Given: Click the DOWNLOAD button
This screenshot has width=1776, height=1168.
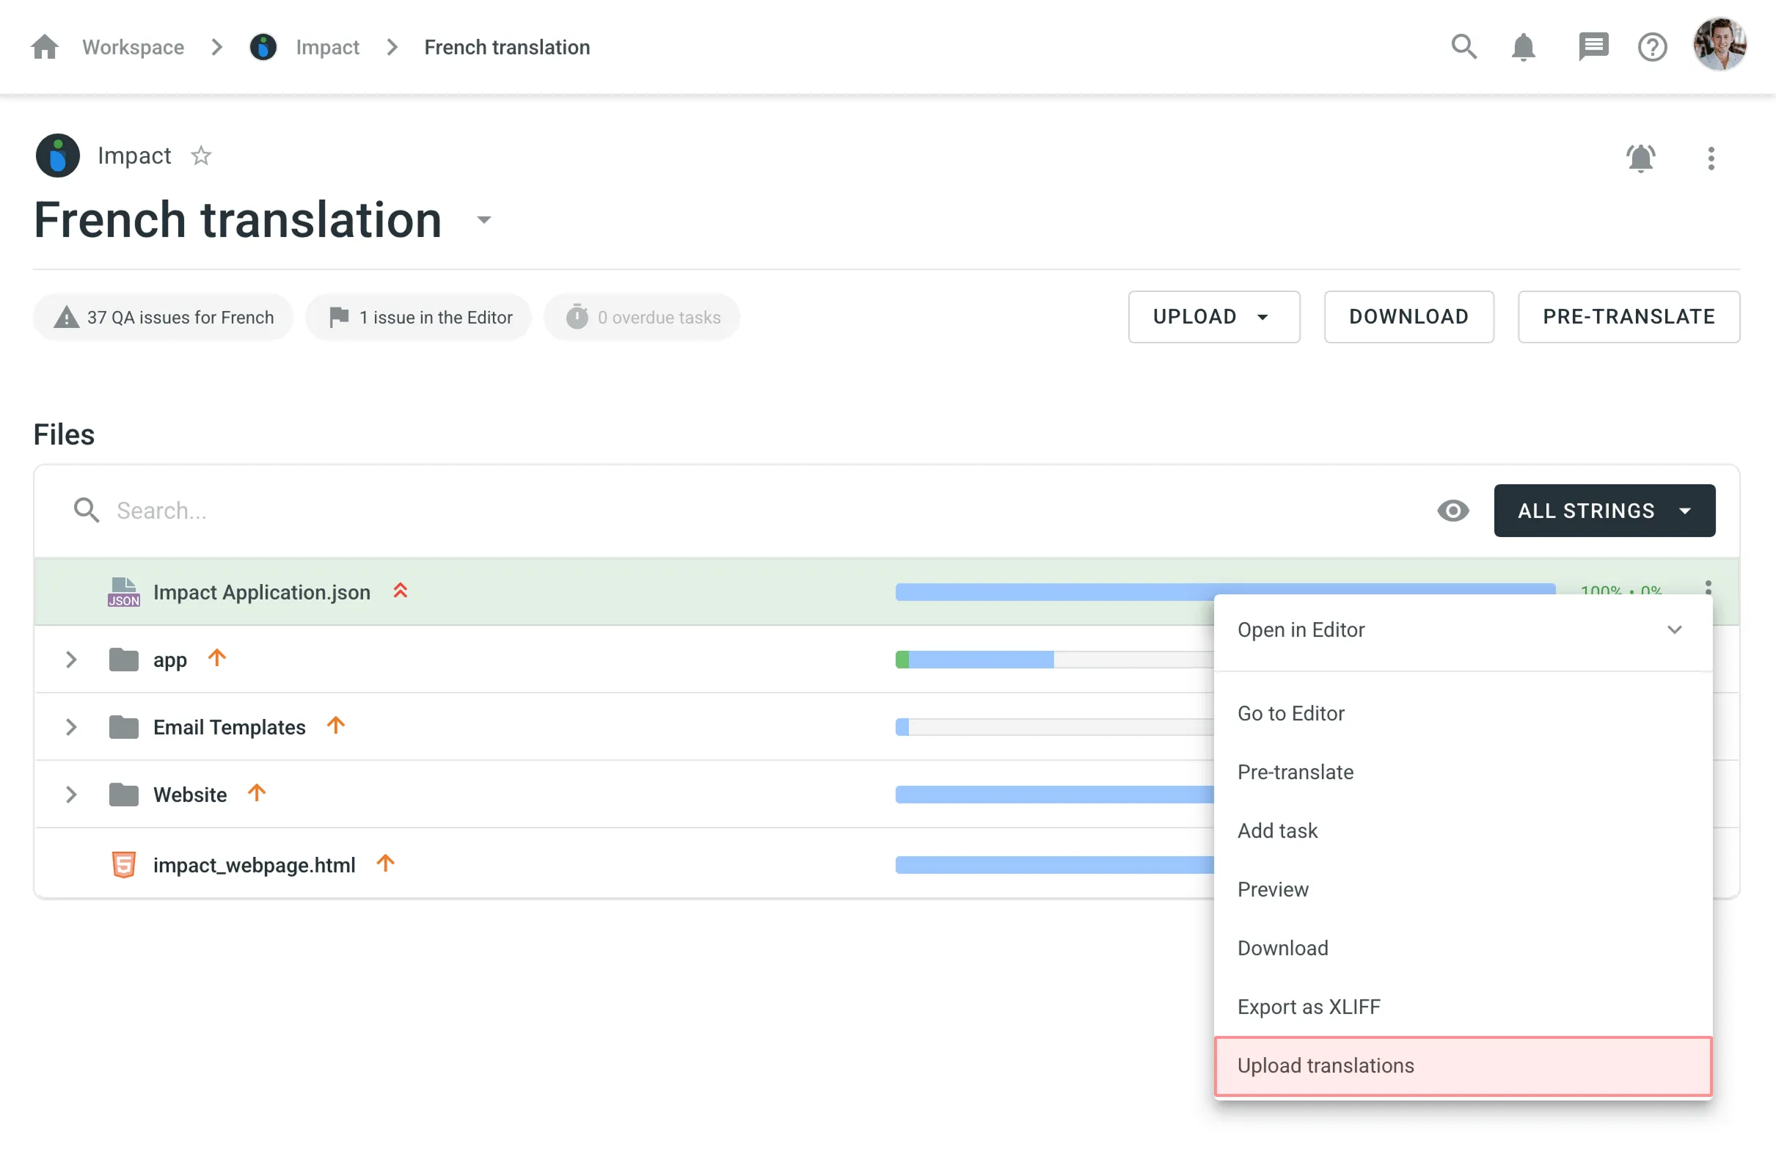Looking at the screenshot, I should click(x=1408, y=316).
